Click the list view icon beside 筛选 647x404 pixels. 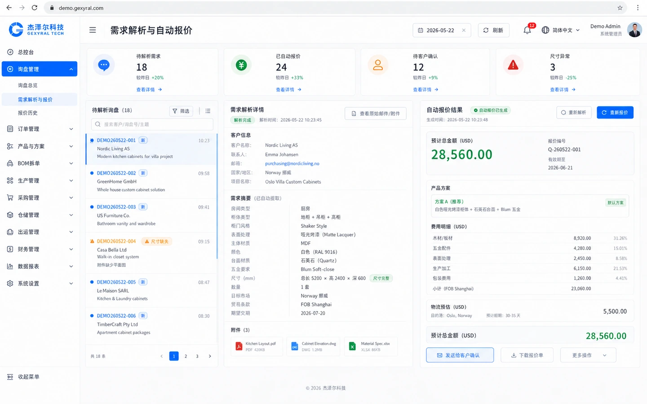coord(208,111)
